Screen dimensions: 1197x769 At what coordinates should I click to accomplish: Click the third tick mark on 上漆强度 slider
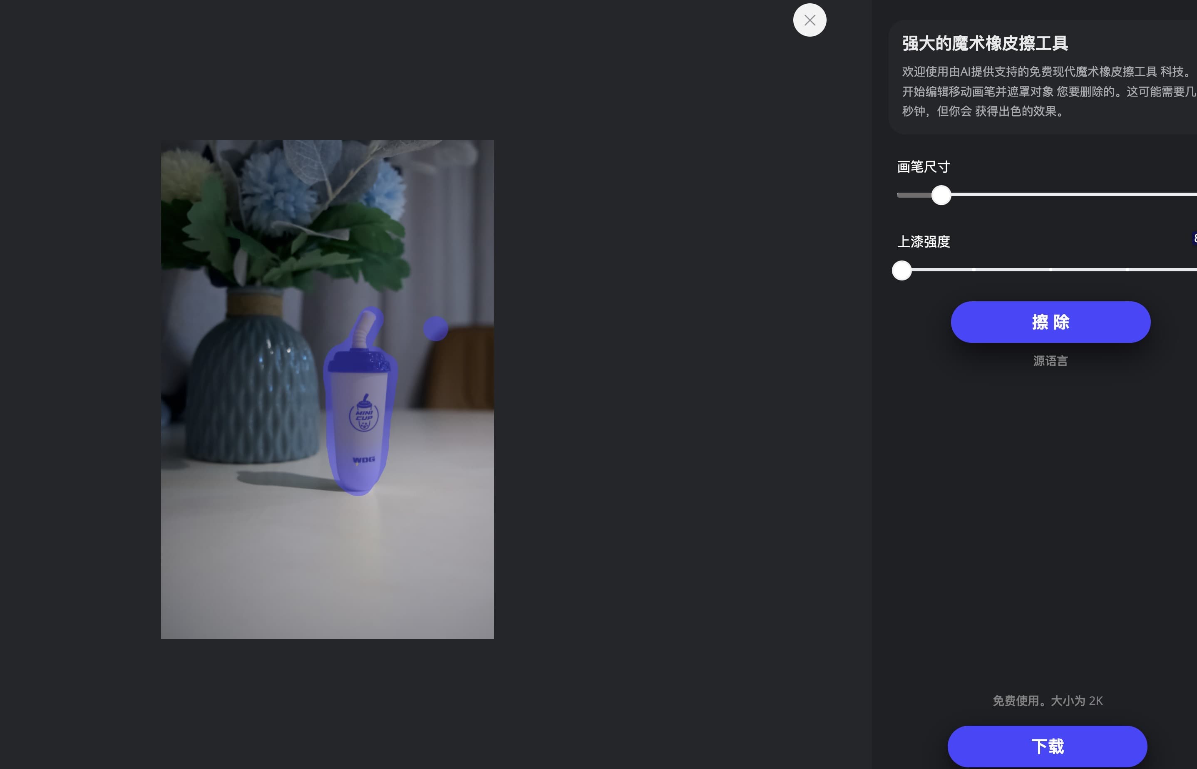pyautogui.click(x=1127, y=270)
